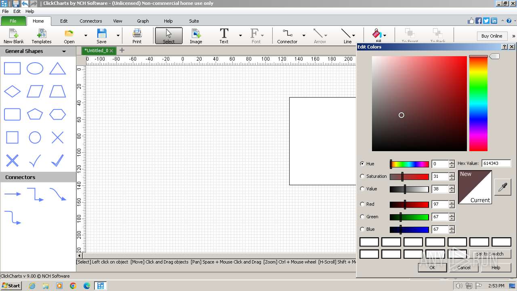This screenshot has height=291, width=517.
Task: Expand the toolbar overflow chevron
Action: [513, 36]
